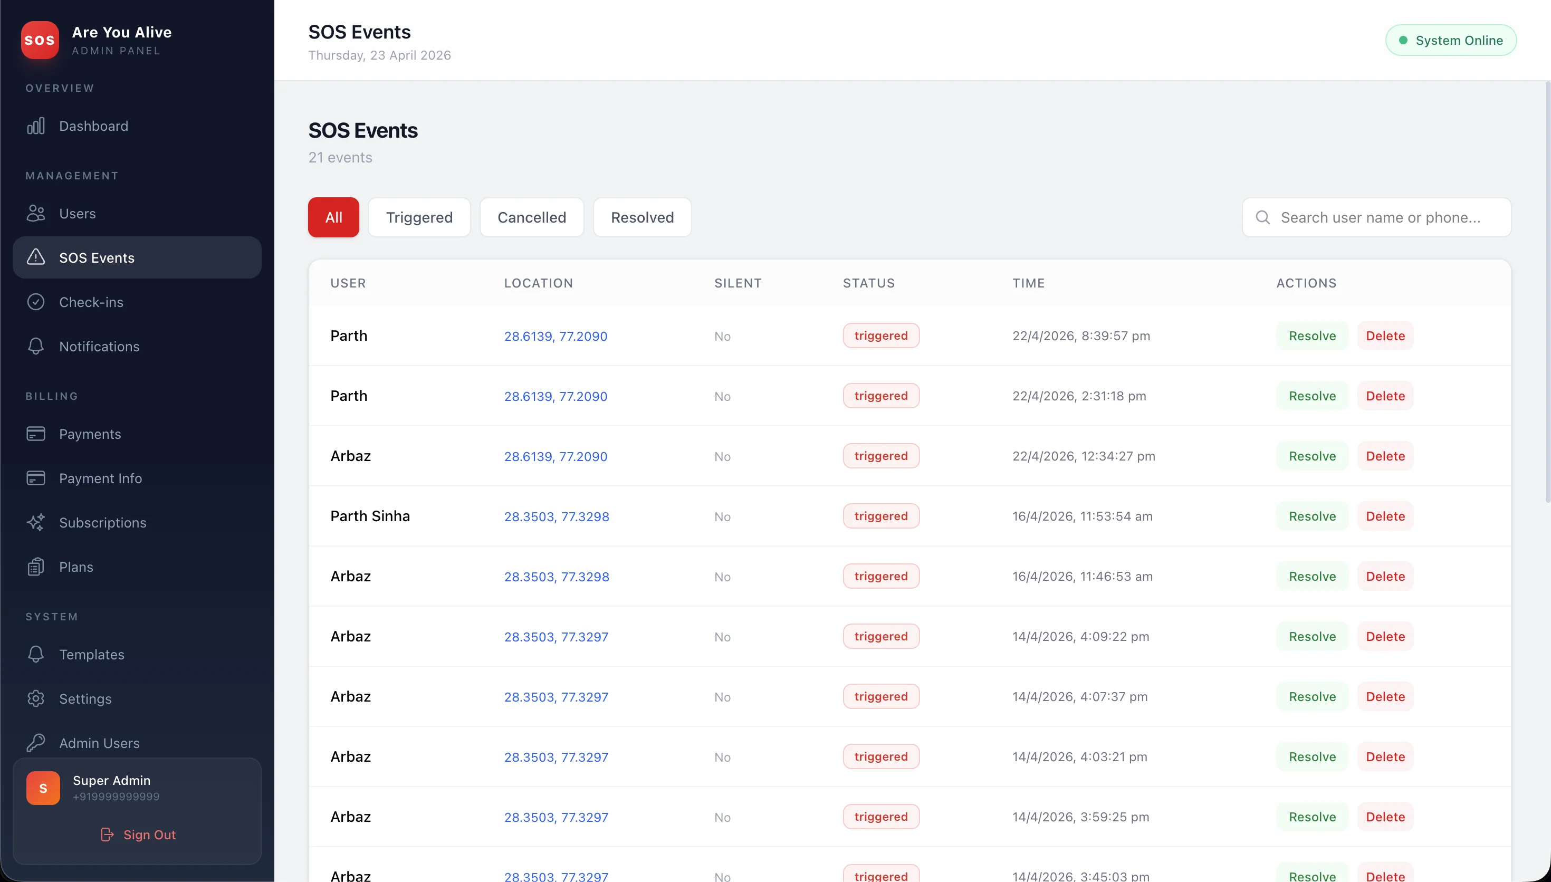The image size is (1551, 882).
Task: Click the Notifications bell icon
Action: coord(35,346)
